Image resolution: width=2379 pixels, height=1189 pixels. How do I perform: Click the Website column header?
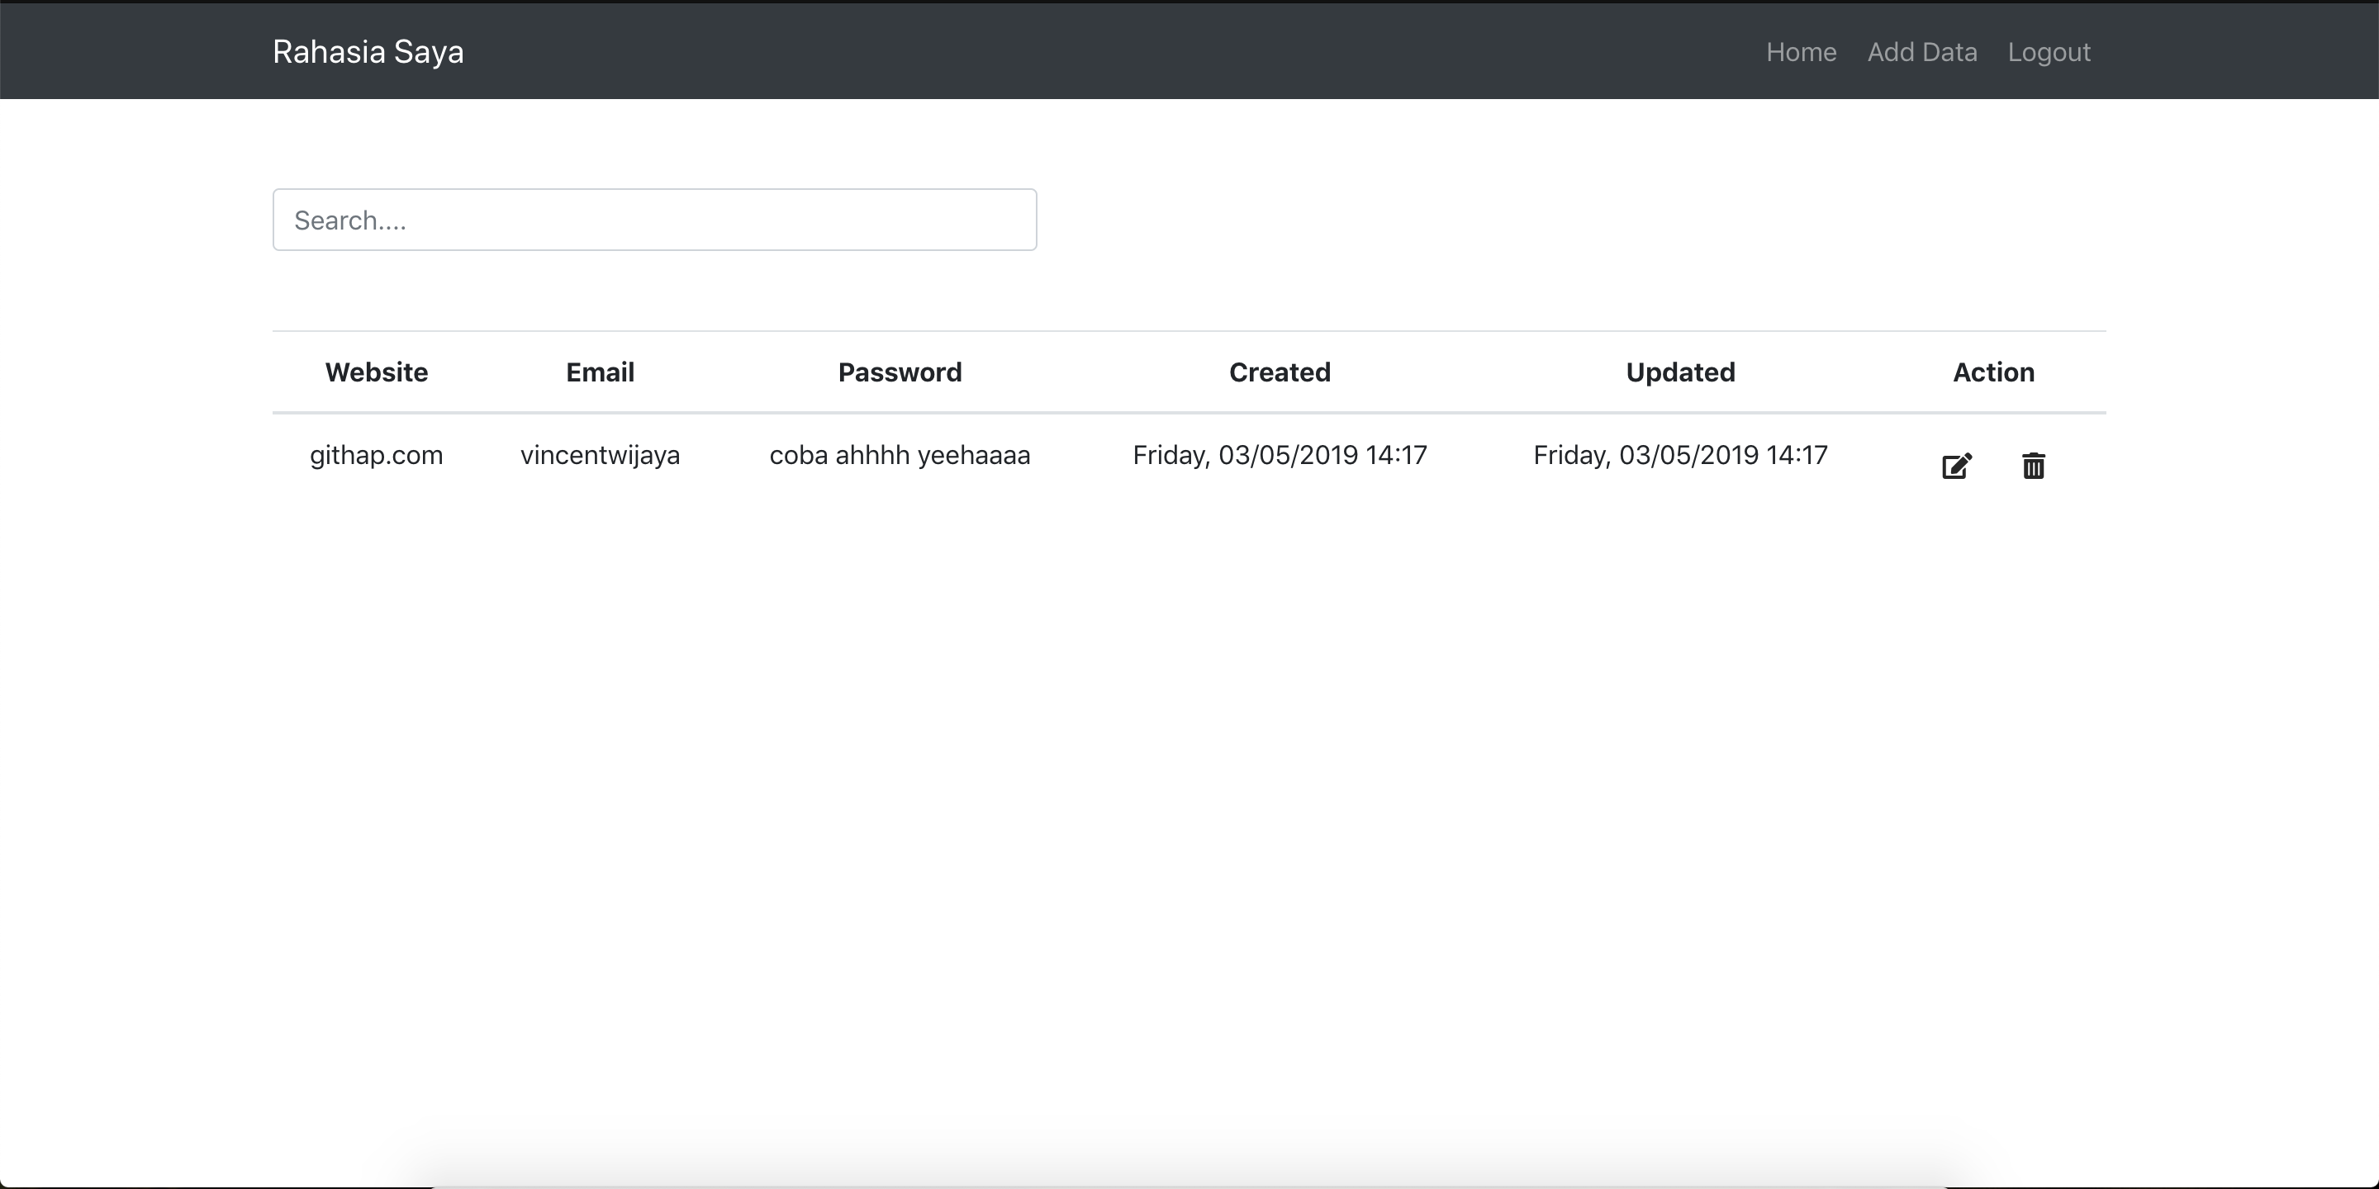(377, 372)
